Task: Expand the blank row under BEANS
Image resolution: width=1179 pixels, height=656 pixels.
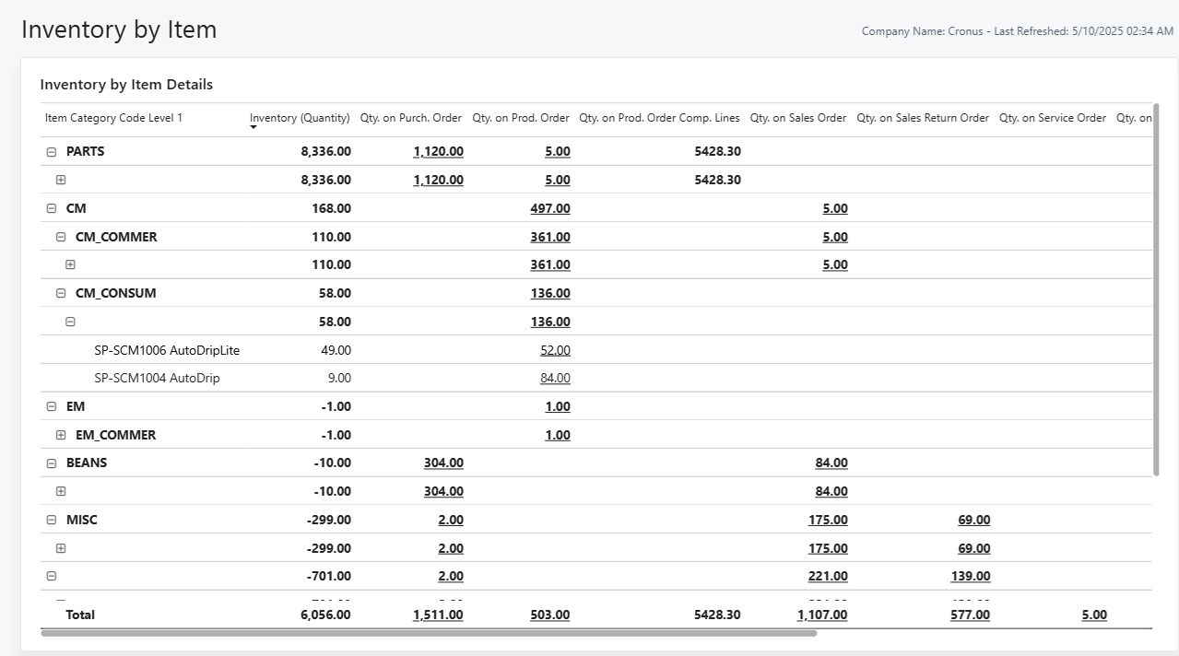Action: click(x=61, y=491)
